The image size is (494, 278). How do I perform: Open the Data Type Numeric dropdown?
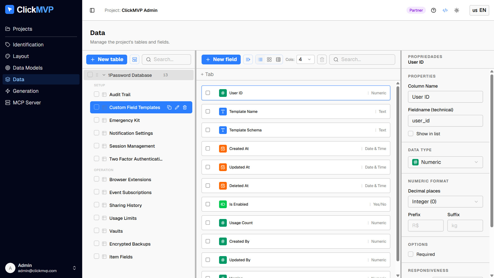click(445, 162)
